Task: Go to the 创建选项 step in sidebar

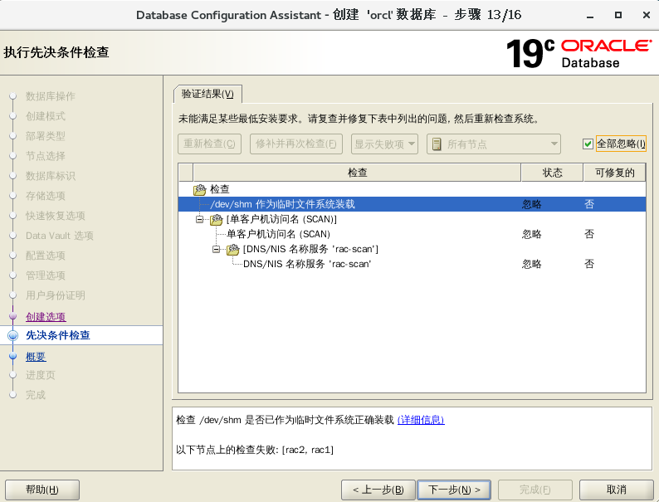Action: 46,317
